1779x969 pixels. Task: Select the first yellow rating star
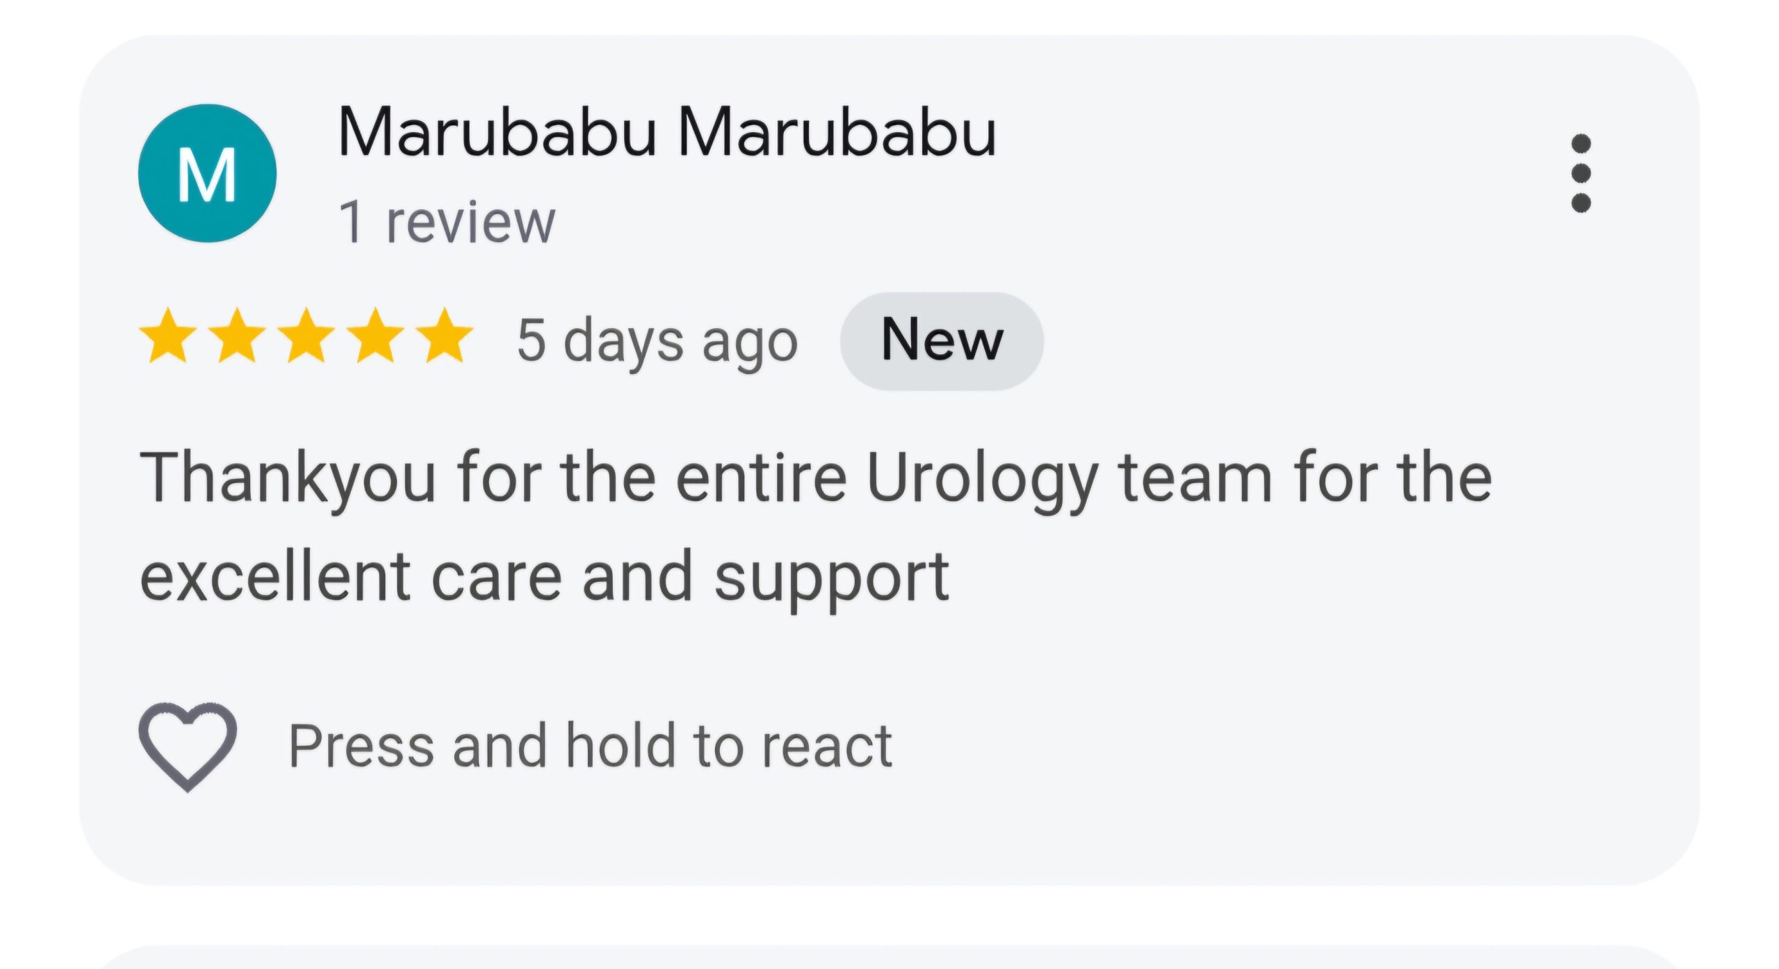click(x=167, y=336)
